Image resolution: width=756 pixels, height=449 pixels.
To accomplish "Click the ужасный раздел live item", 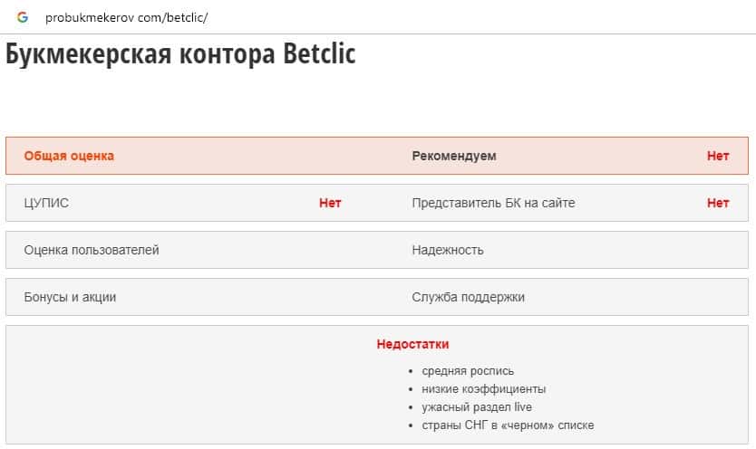I will click(x=483, y=407).
